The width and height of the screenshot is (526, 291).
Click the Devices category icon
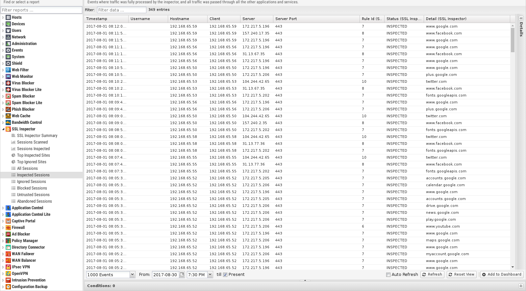pos(8,24)
